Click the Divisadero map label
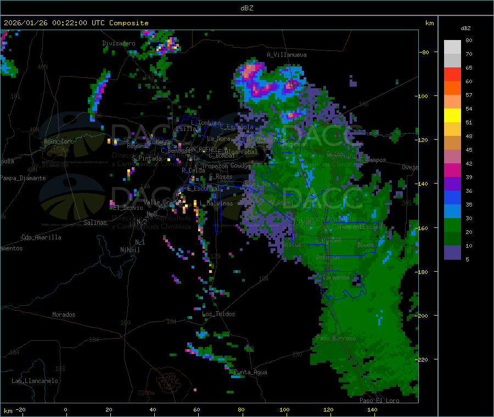494x417 pixels. click(119, 43)
